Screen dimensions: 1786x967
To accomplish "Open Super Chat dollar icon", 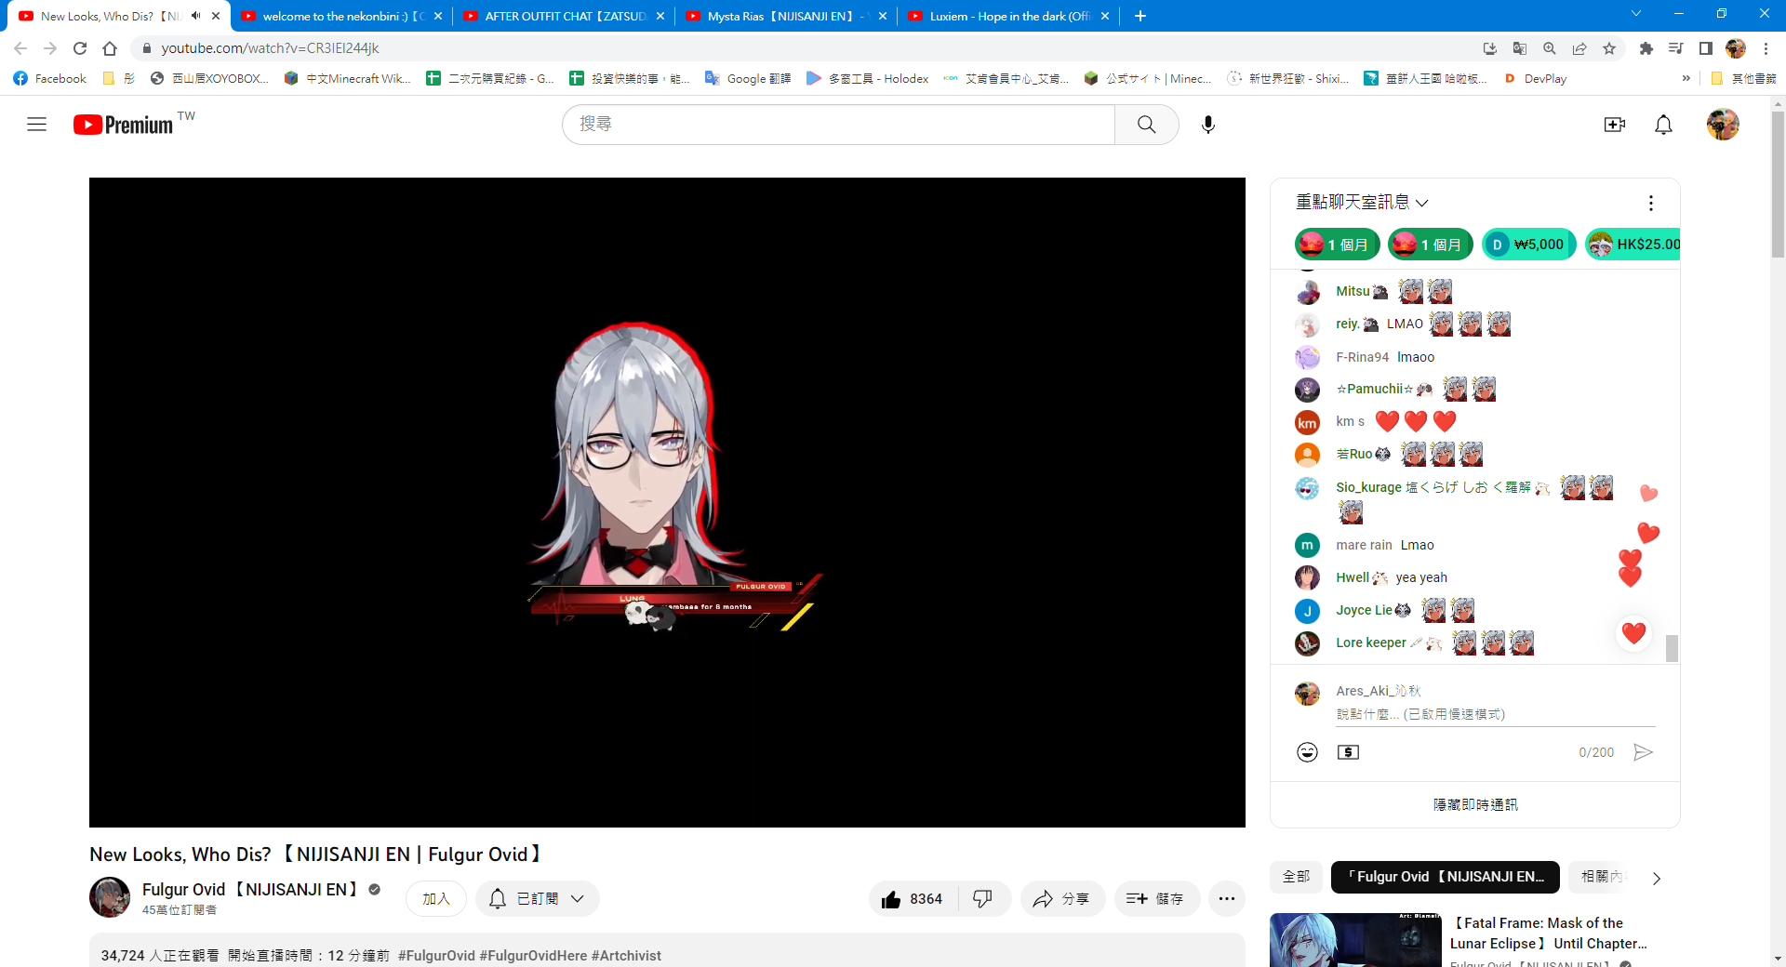I will [x=1348, y=752].
